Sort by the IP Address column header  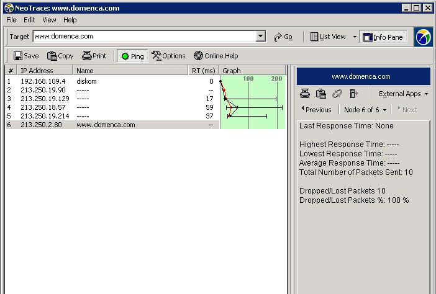[45, 71]
